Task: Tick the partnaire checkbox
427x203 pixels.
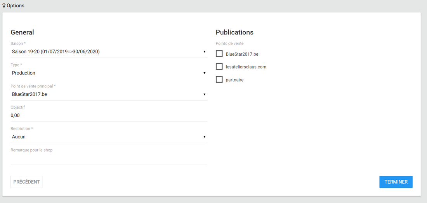Action: click(219, 79)
